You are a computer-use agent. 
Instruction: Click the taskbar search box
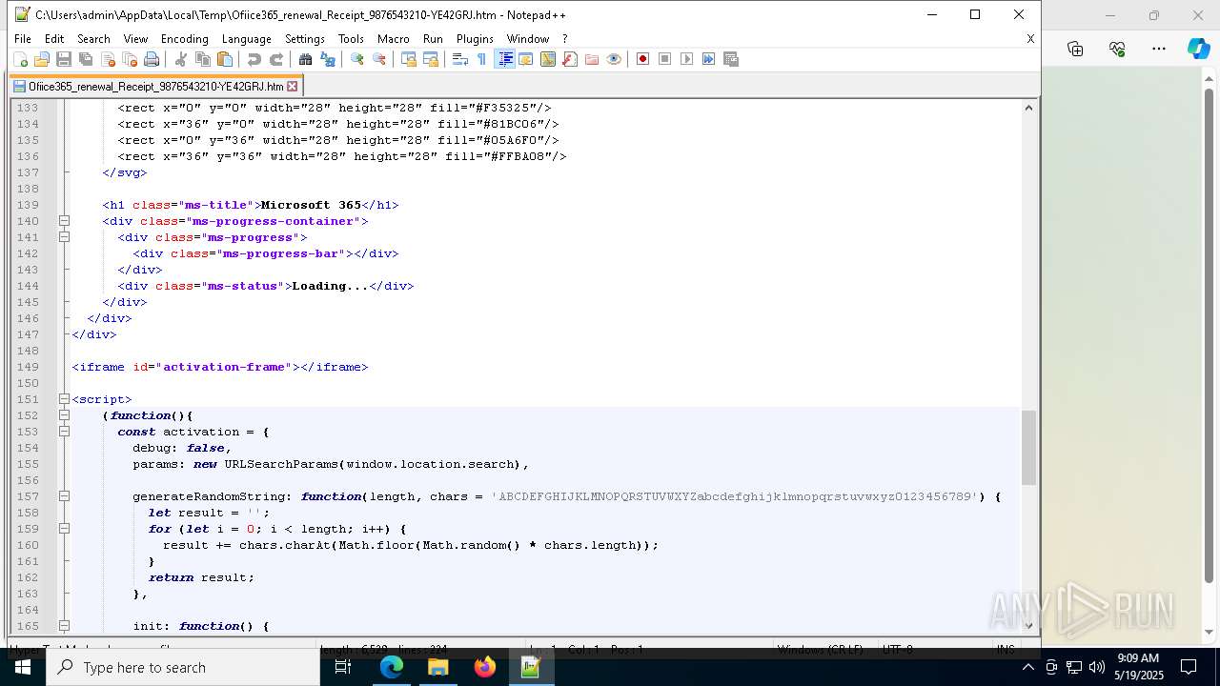(x=183, y=667)
